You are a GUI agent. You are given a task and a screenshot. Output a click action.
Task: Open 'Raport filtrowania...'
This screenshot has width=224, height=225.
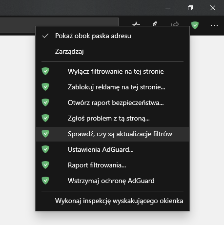point(112,165)
